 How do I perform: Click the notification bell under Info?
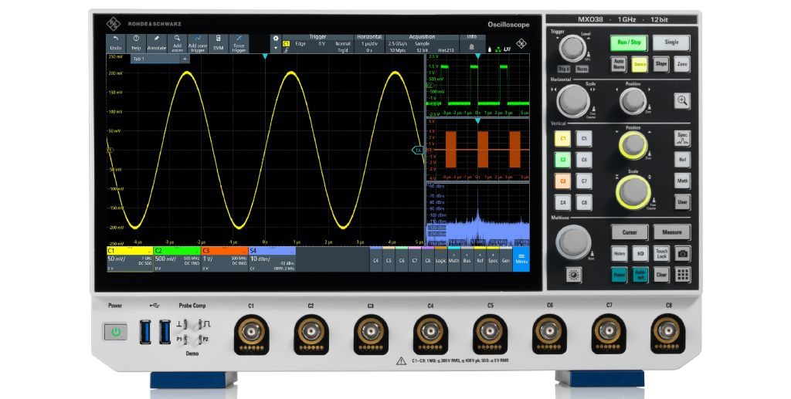point(471,49)
